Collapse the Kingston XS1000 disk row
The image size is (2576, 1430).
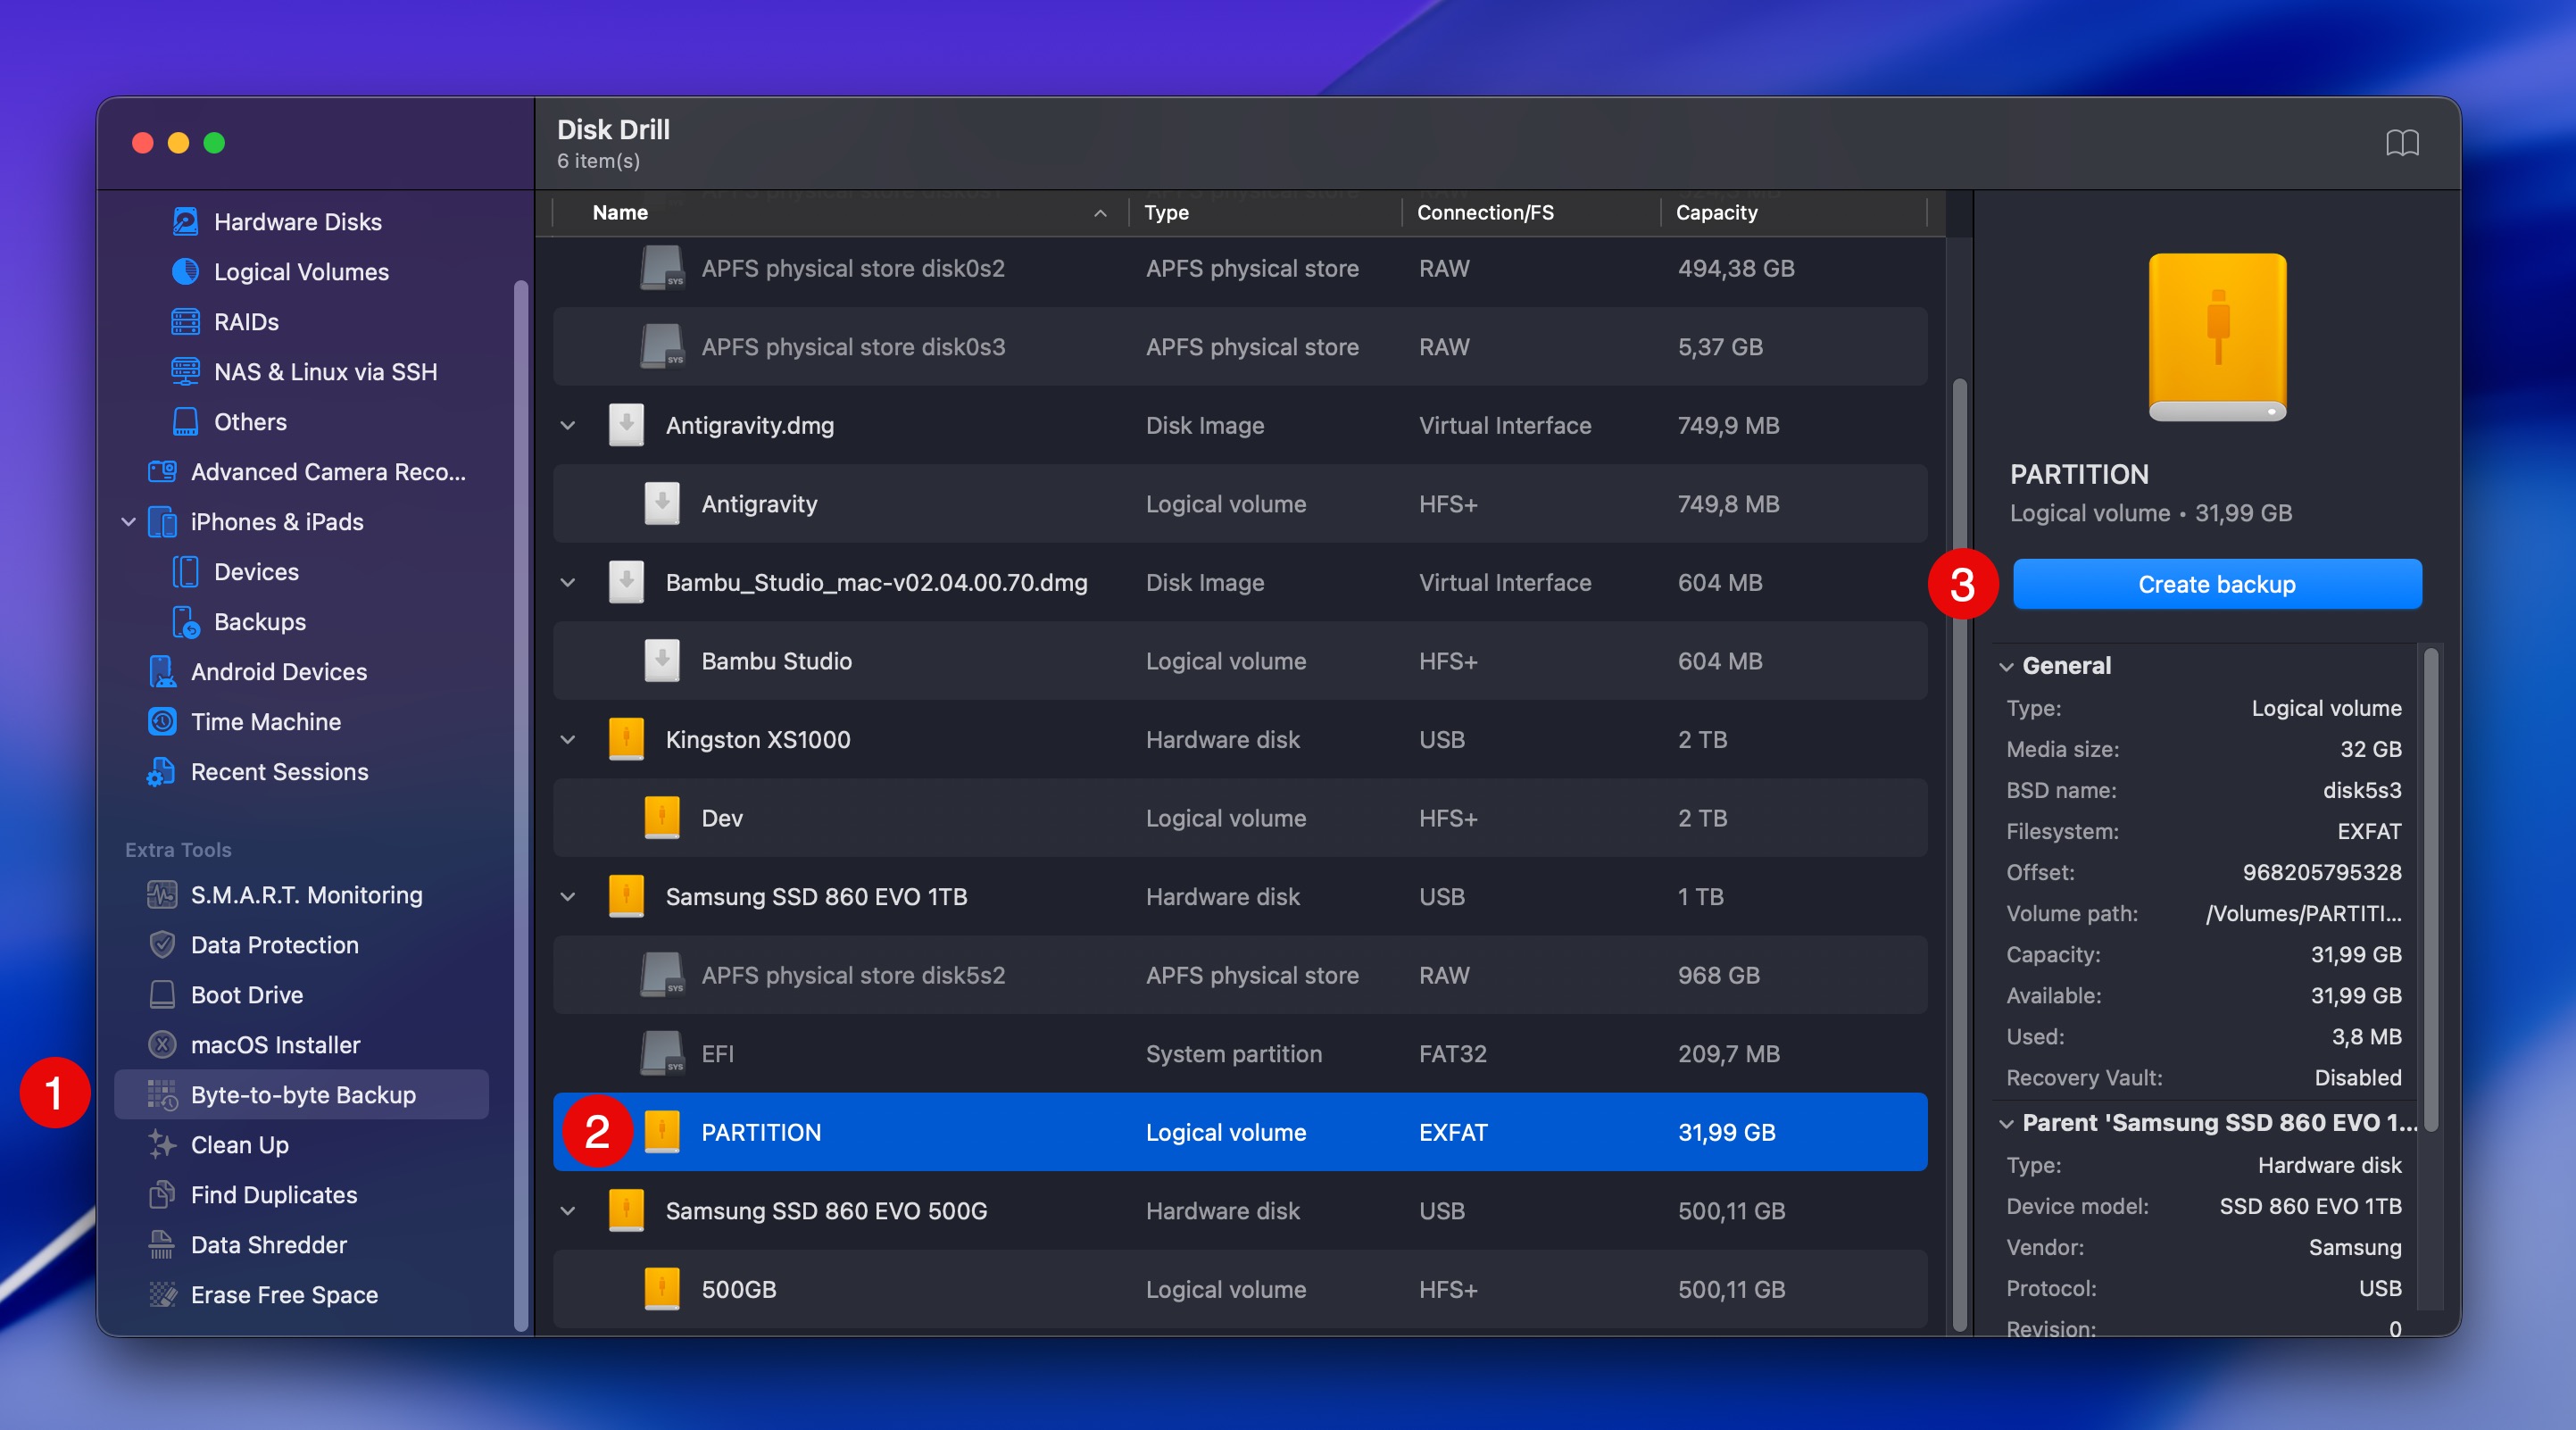coord(567,740)
